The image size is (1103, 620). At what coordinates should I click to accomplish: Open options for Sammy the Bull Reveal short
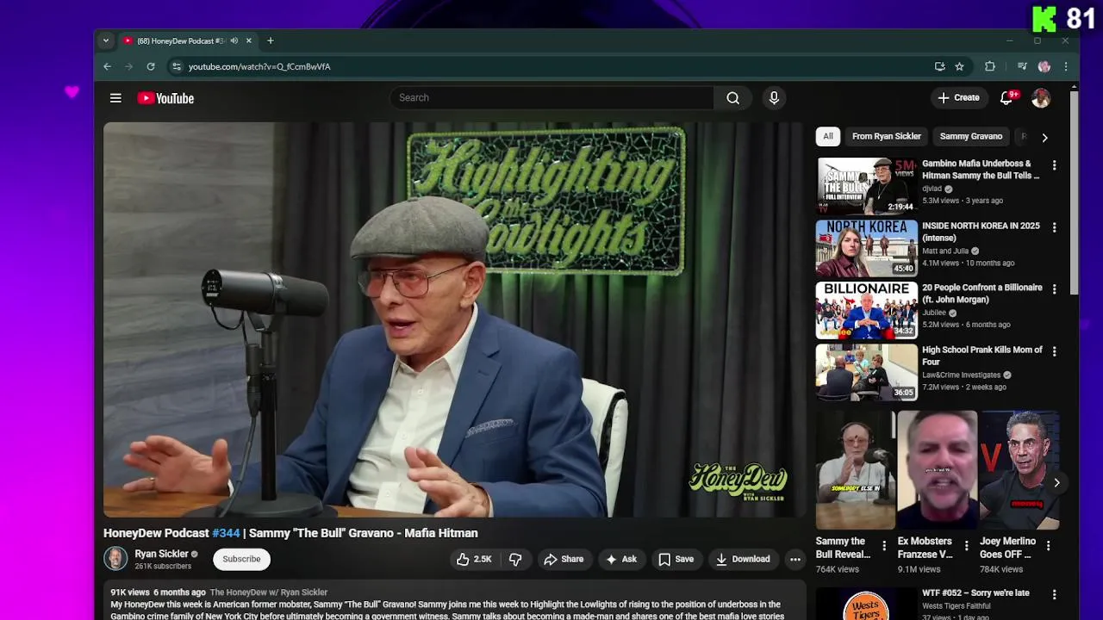pos(883,545)
